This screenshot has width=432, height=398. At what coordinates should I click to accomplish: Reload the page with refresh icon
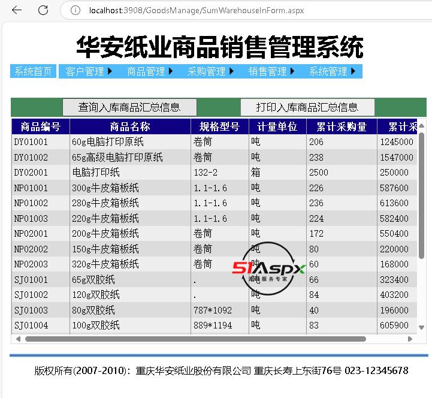point(43,10)
